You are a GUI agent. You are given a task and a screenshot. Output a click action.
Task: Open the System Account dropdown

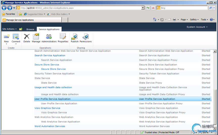(x=197, y=27)
